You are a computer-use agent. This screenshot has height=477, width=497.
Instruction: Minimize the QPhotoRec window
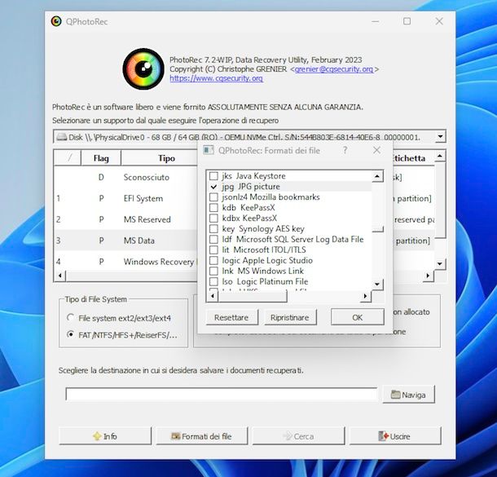point(376,21)
